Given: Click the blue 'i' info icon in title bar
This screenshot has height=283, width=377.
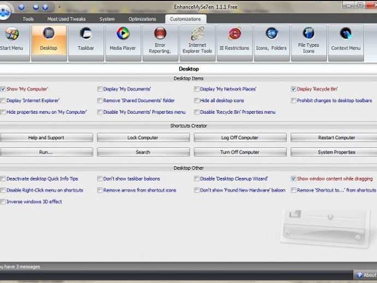Looking at the screenshot, I should [x=45, y=7].
